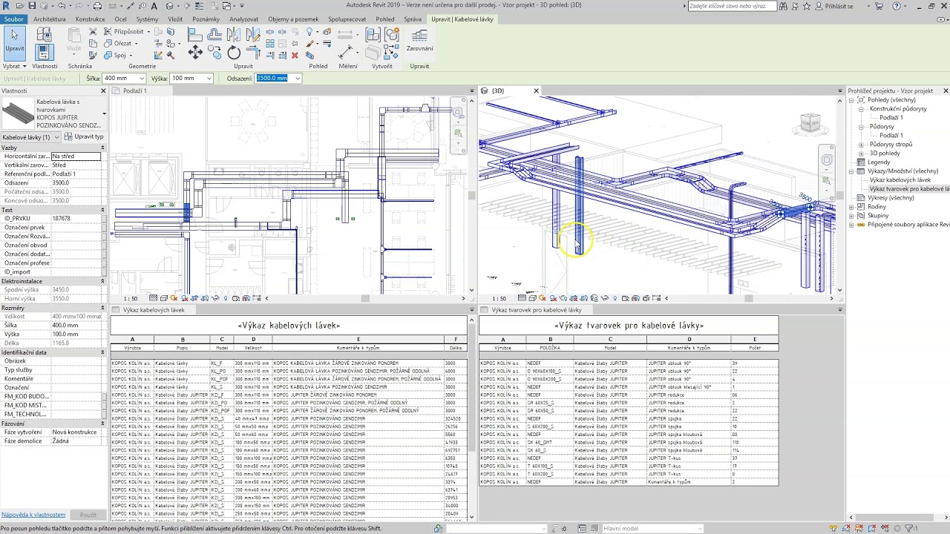Open the Zarovnání justification editor
The image size is (950, 534).
(x=419, y=41)
